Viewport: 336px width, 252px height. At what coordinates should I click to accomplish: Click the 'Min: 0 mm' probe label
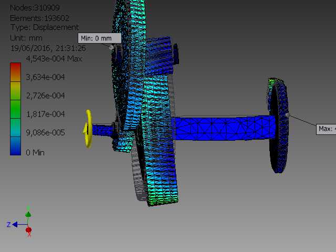coord(100,38)
